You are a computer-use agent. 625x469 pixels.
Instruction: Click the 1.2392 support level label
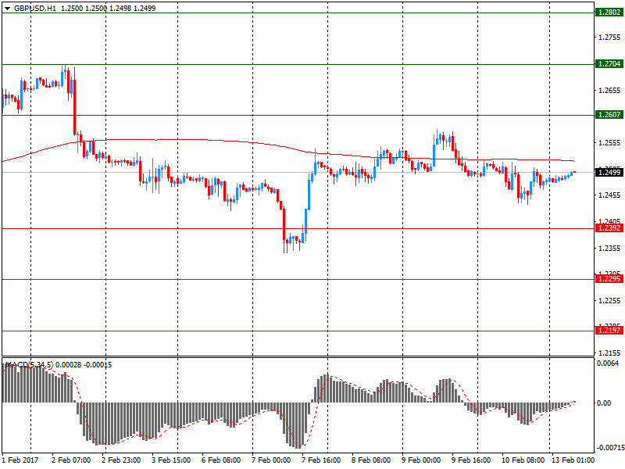(609, 228)
